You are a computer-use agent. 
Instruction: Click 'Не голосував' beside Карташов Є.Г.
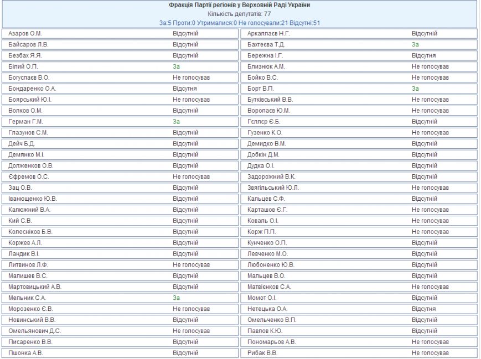point(430,210)
